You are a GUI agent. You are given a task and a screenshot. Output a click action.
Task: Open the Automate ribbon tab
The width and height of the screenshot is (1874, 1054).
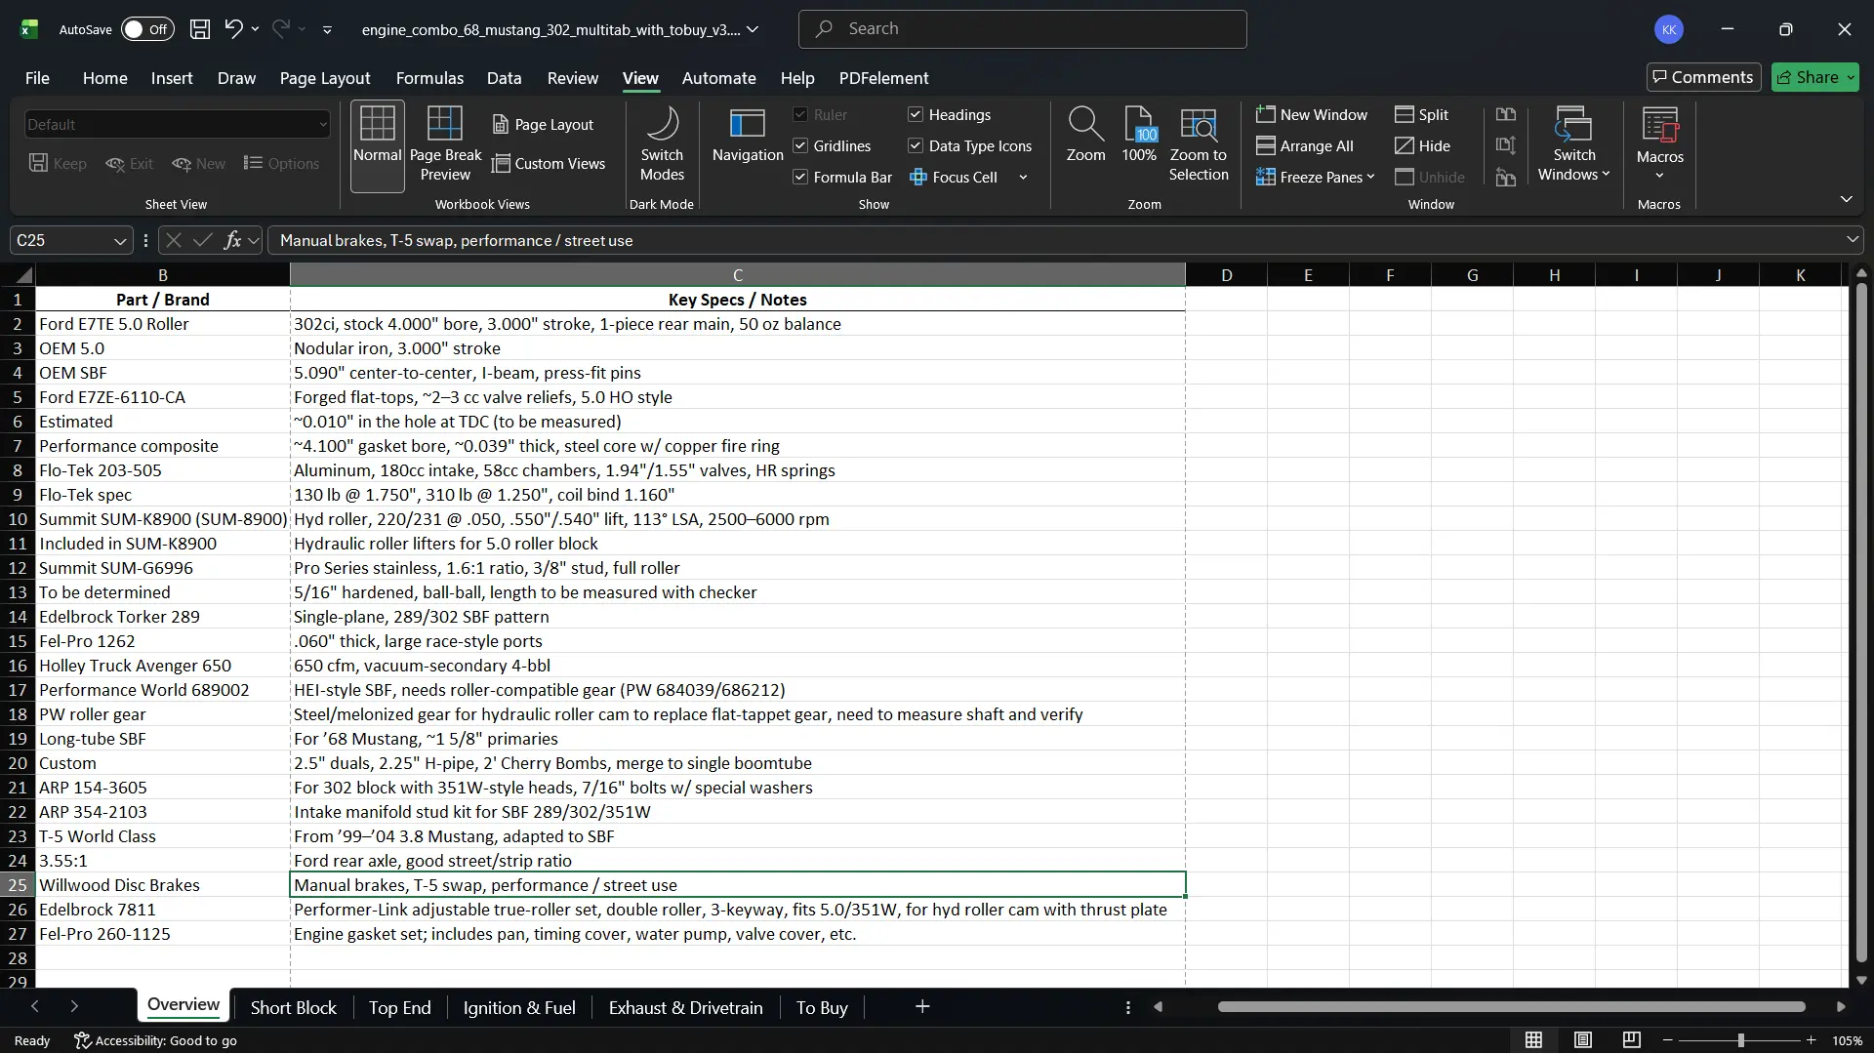point(718,78)
